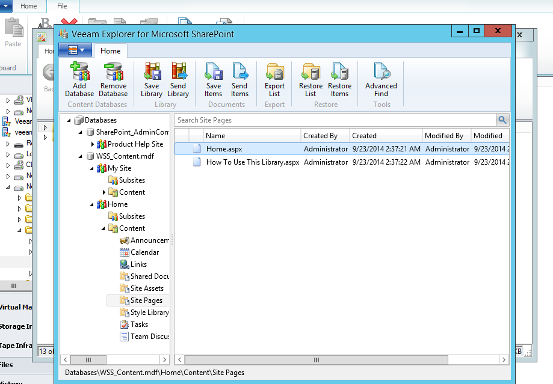
Task: Sort by the Name column header
Action: click(x=252, y=136)
